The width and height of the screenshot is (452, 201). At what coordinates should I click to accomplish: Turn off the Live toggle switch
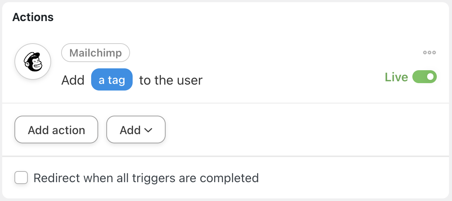pyautogui.click(x=425, y=77)
